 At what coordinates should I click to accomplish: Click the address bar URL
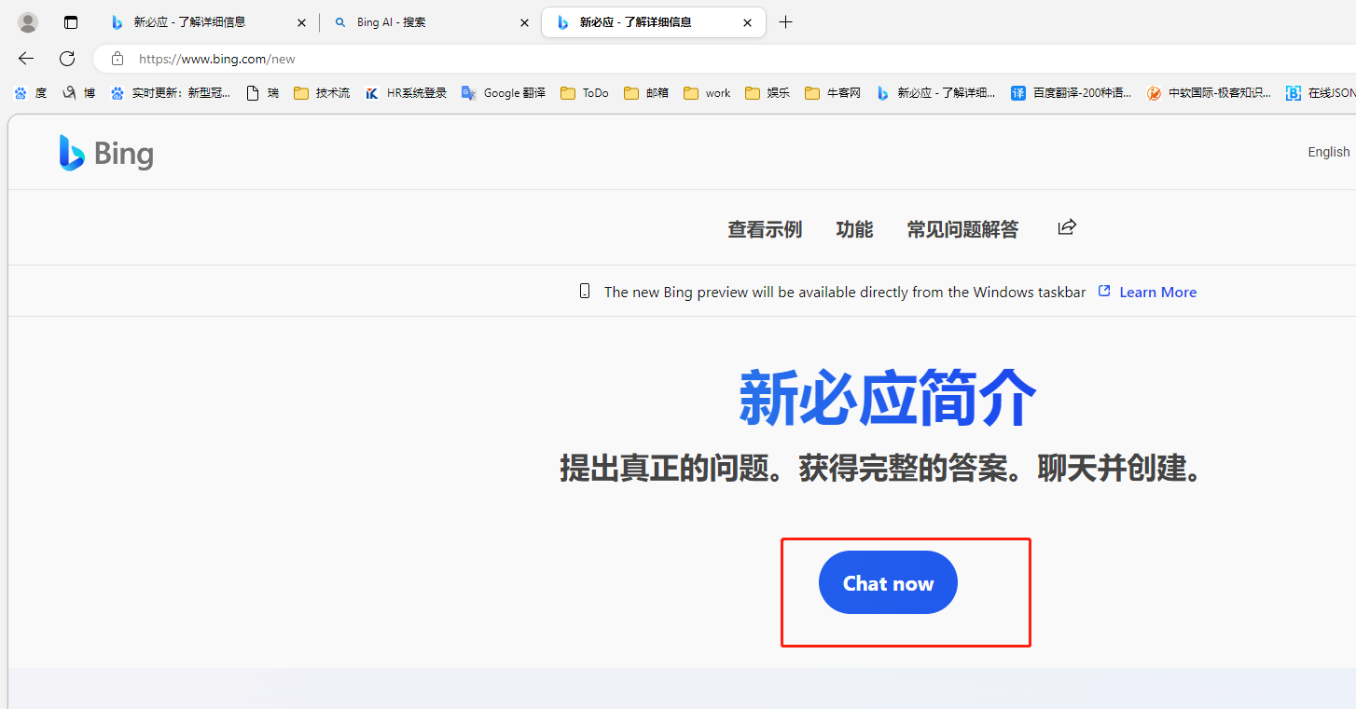(x=216, y=59)
